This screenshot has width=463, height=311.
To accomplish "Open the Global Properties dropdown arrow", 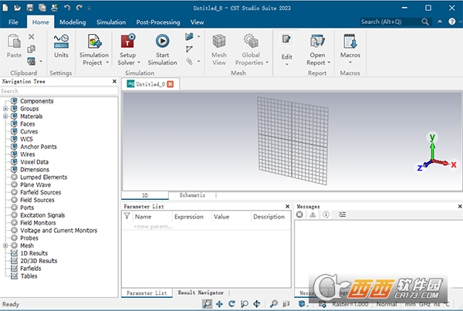I will [x=267, y=63].
